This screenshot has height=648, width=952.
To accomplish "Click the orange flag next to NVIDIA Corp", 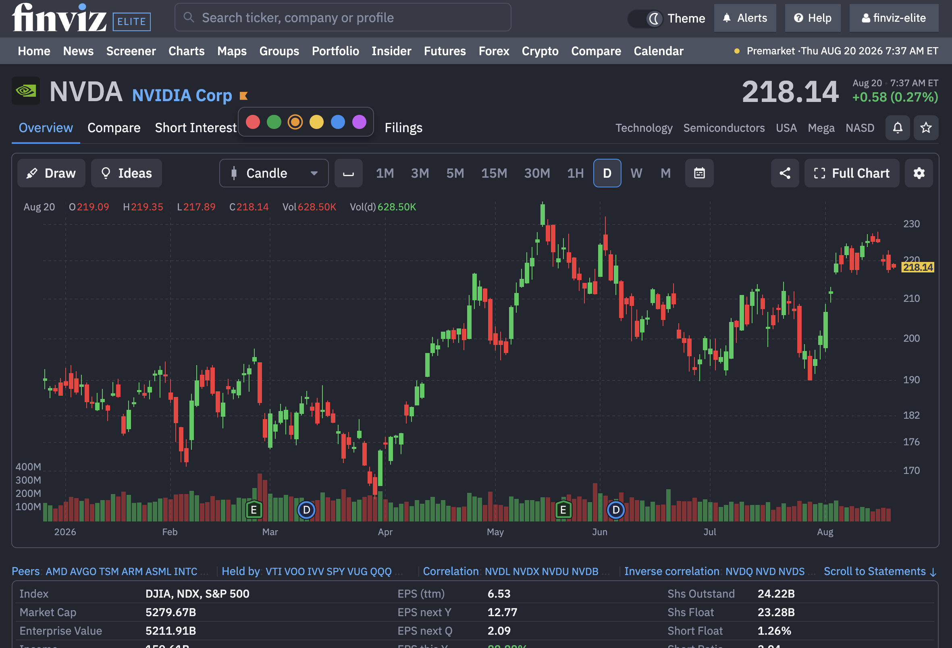I will point(244,96).
